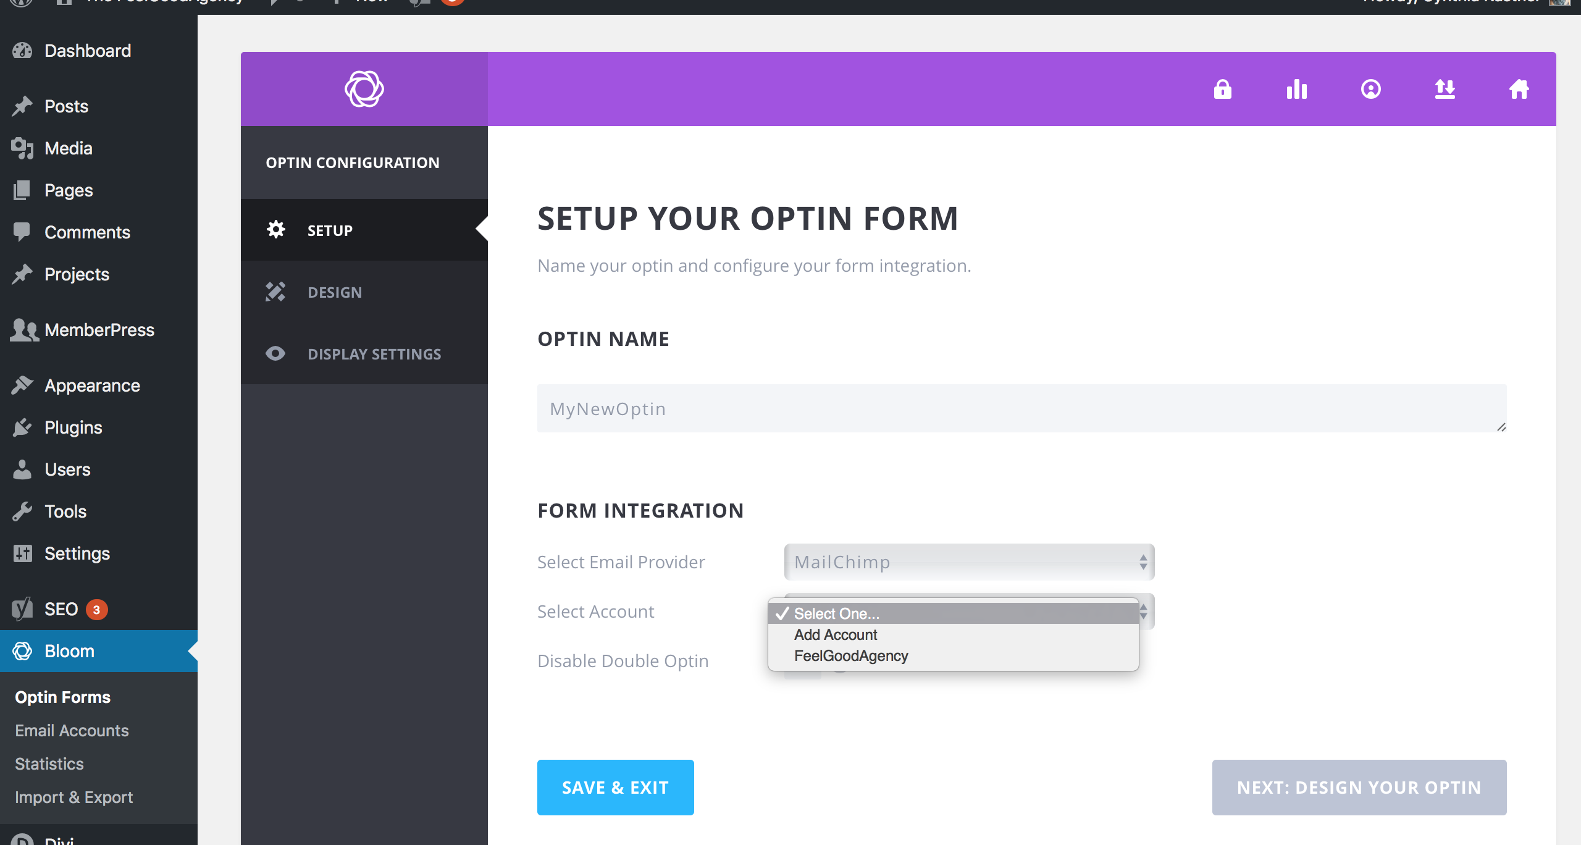Click the Optin Name text field
The height and width of the screenshot is (845, 1581).
(1022, 408)
